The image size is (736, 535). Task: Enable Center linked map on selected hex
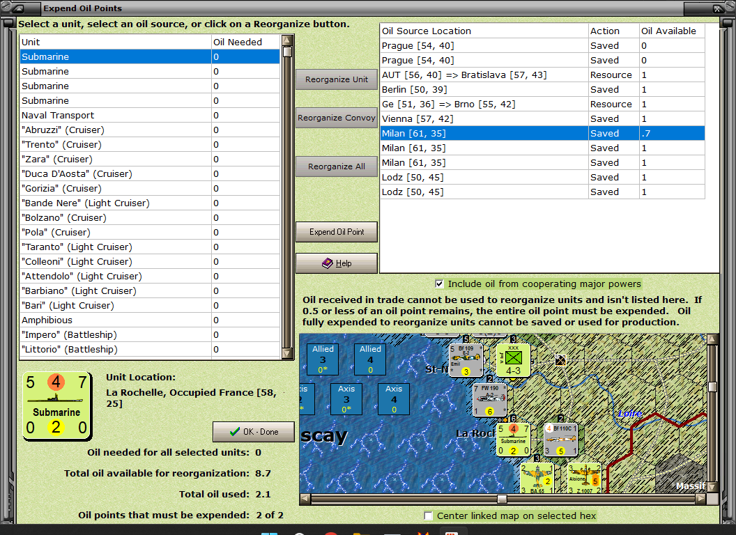[428, 515]
